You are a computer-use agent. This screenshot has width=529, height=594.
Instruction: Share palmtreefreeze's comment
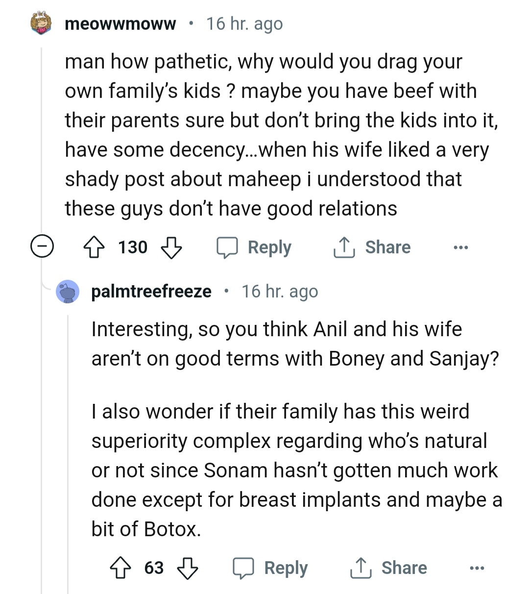(x=388, y=569)
